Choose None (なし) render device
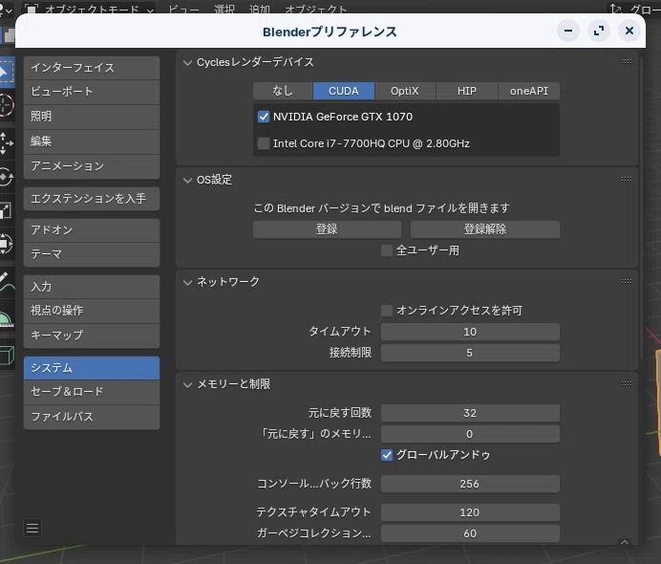661x564 pixels. (283, 91)
